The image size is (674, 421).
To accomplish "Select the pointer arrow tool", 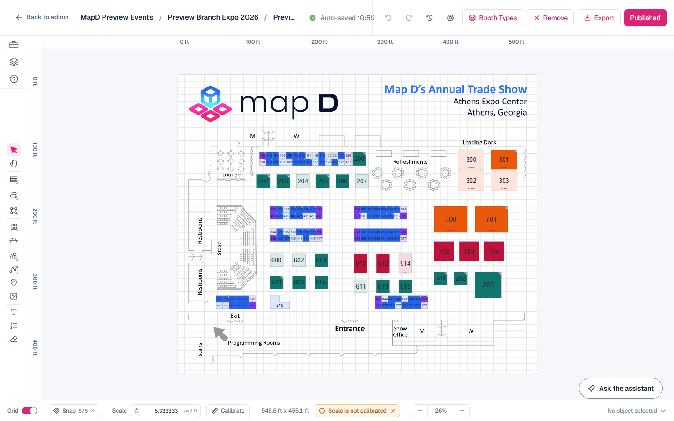I will coord(14,150).
